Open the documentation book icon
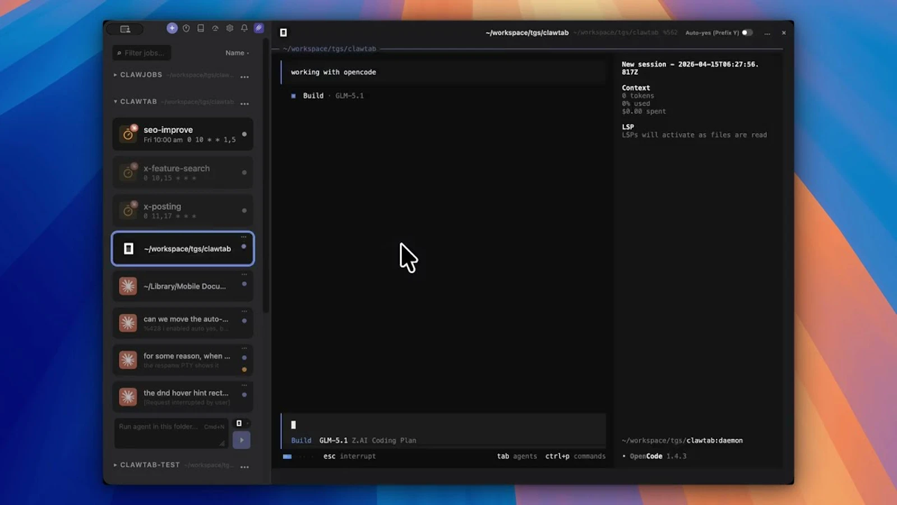 (200, 29)
